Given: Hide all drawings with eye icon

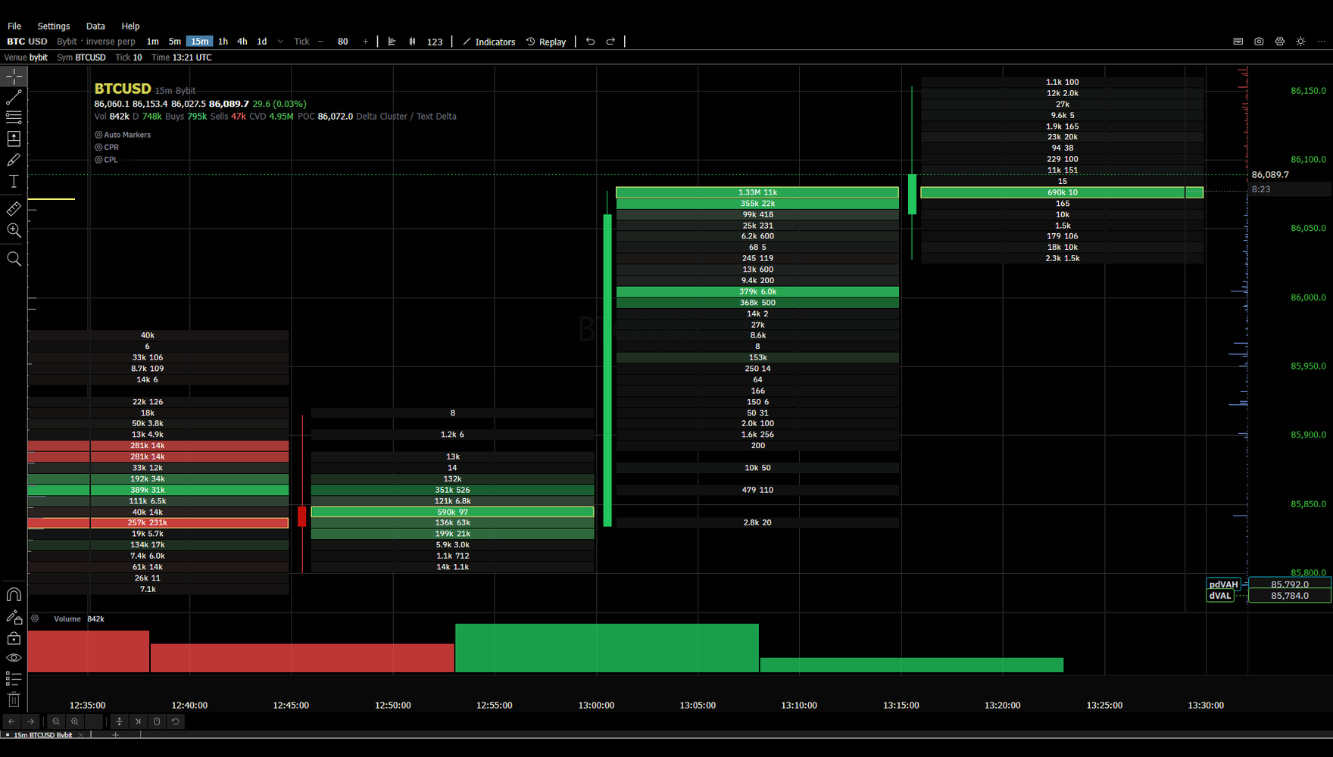Looking at the screenshot, I should coord(14,658).
